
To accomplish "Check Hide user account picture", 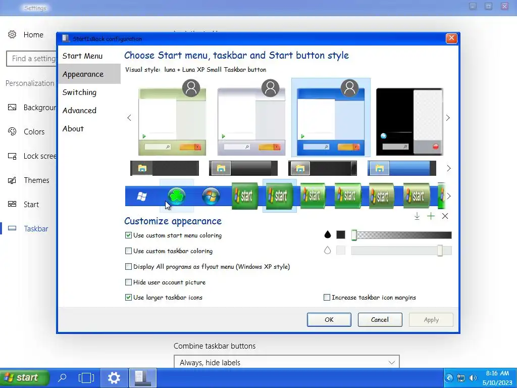I will pyautogui.click(x=129, y=282).
